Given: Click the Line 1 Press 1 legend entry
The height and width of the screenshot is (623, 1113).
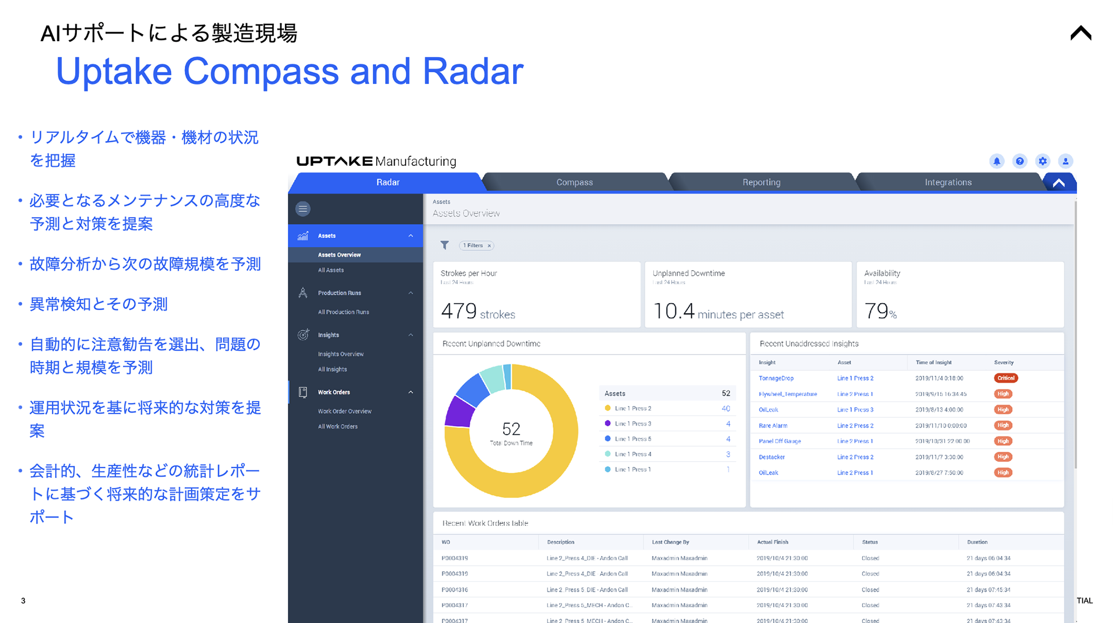Looking at the screenshot, I should point(667,469).
